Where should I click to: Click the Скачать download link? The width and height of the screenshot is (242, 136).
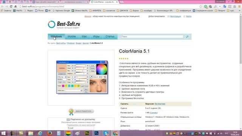click(154, 113)
